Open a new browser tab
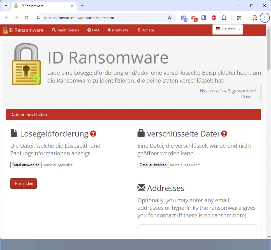The width and height of the screenshot is (271, 250). point(82,6)
